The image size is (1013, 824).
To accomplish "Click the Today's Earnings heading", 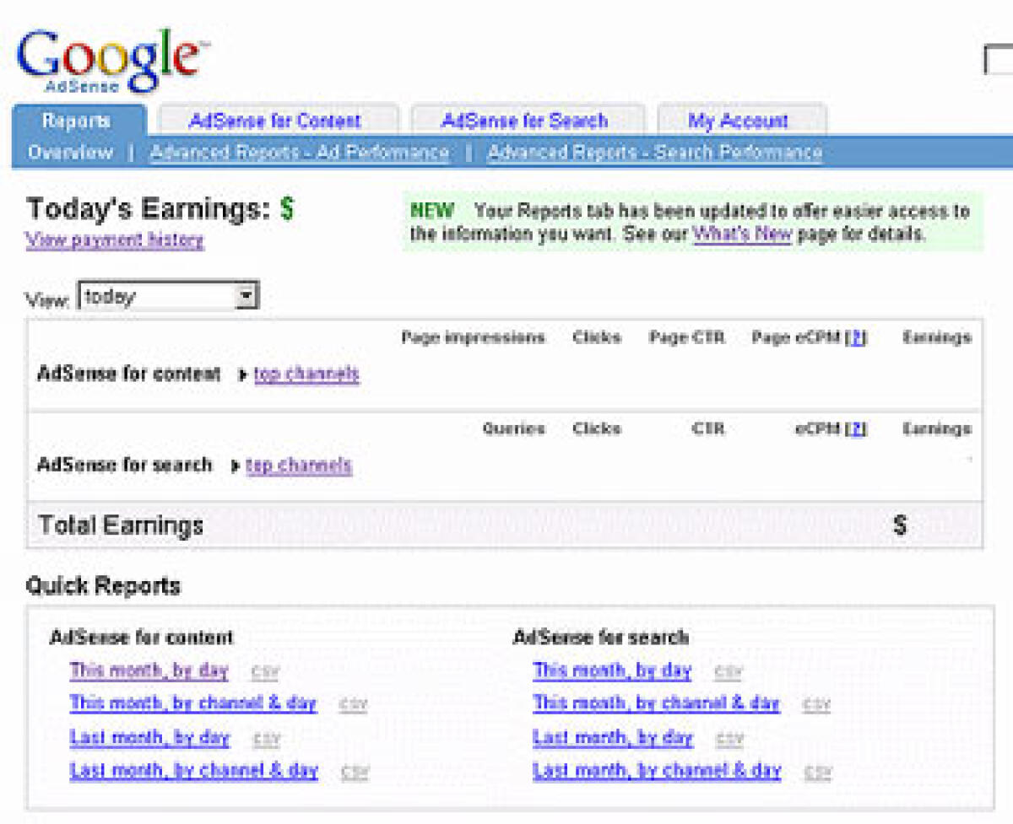I will coord(160,209).
